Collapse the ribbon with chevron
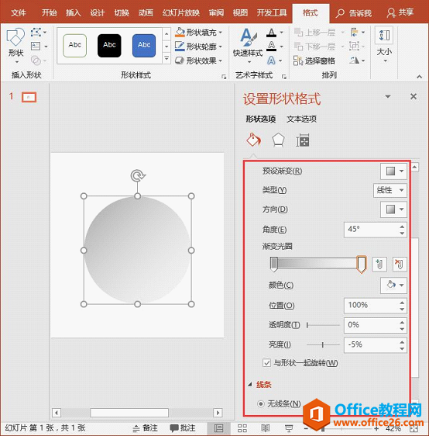429x436 pixels. point(419,76)
